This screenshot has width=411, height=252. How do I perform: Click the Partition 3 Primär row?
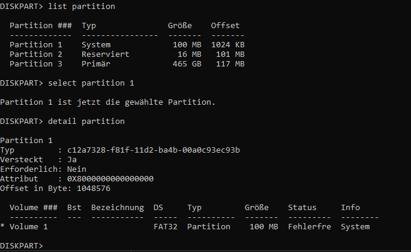(x=126, y=64)
